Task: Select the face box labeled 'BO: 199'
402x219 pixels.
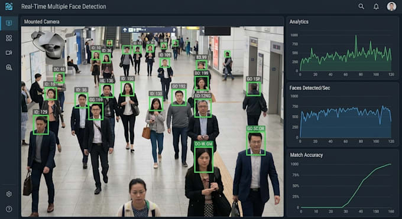Action: [x=201, y=83]
